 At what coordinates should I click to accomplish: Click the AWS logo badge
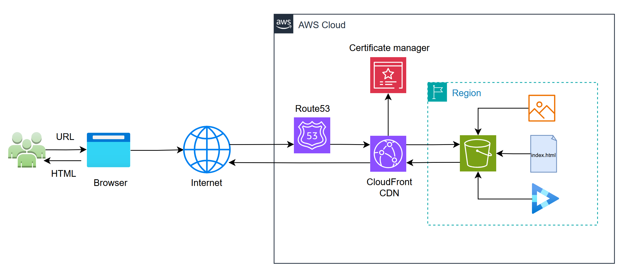click(284, 24)
